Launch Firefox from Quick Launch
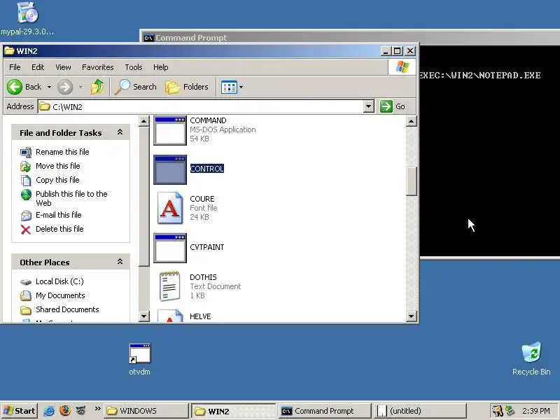Viewport: 560px width, 420px height. tap(65, 410)
